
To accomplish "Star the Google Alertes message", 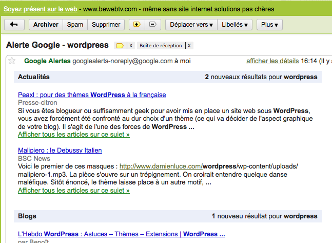I will 12,61.
